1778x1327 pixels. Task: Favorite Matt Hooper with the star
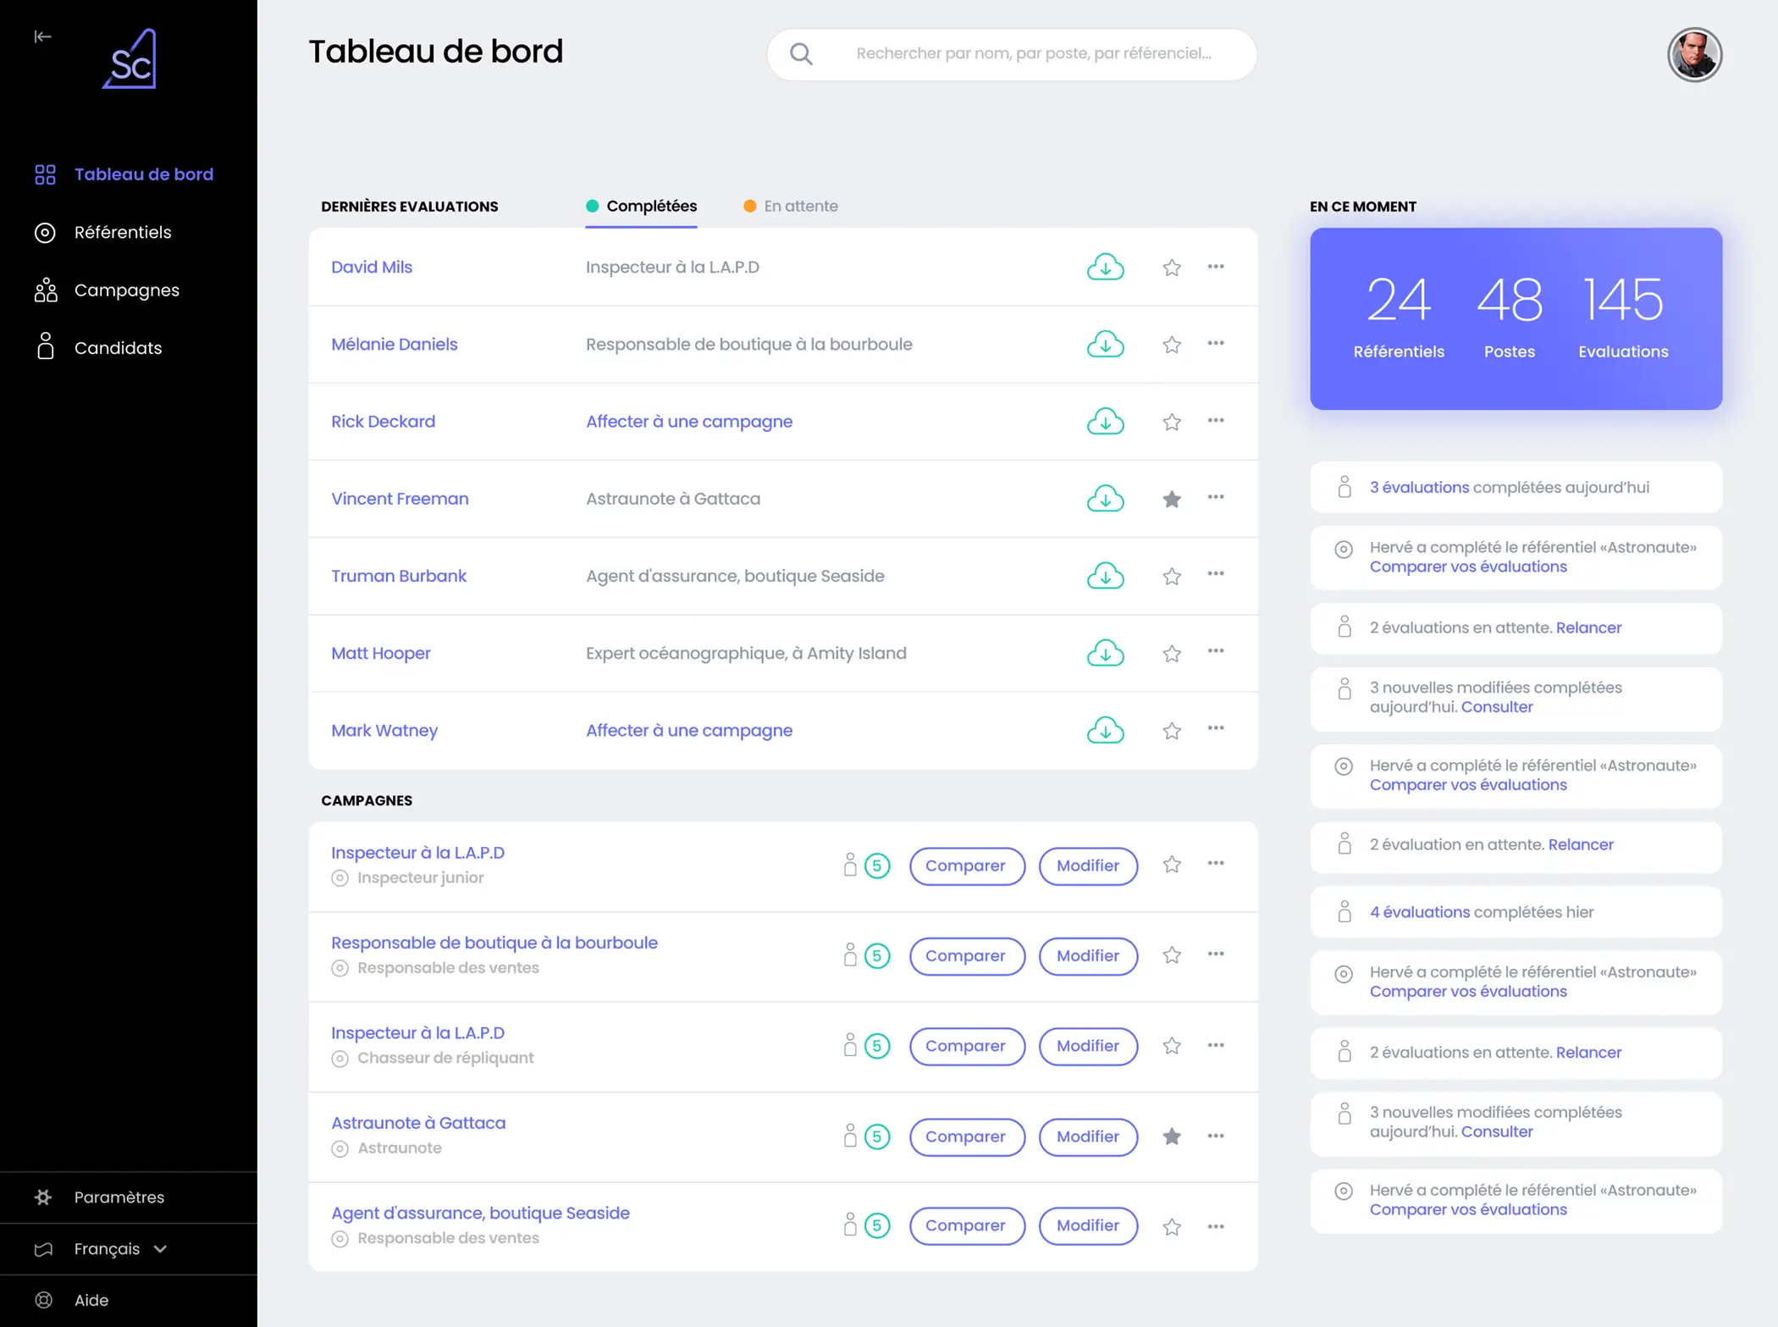pyautogui.click(x=1171, y=653)
